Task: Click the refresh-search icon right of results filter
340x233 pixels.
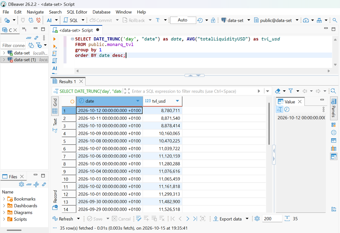Action: click(333, 91)
